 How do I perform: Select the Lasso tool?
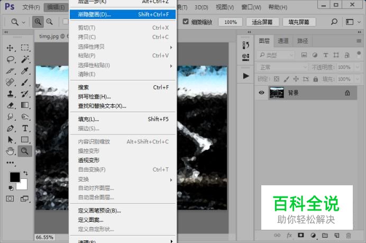click(10, 59)
